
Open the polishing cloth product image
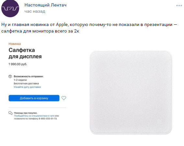(x=131, y=93)
